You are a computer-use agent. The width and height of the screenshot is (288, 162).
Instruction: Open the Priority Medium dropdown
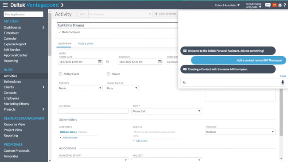tap(240, 132)
